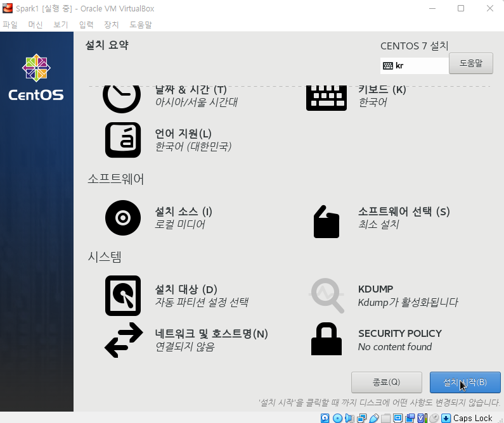Viewport: 504px width, 423px height.
Task: Open the Language Support icon
Action: point(123,140)
